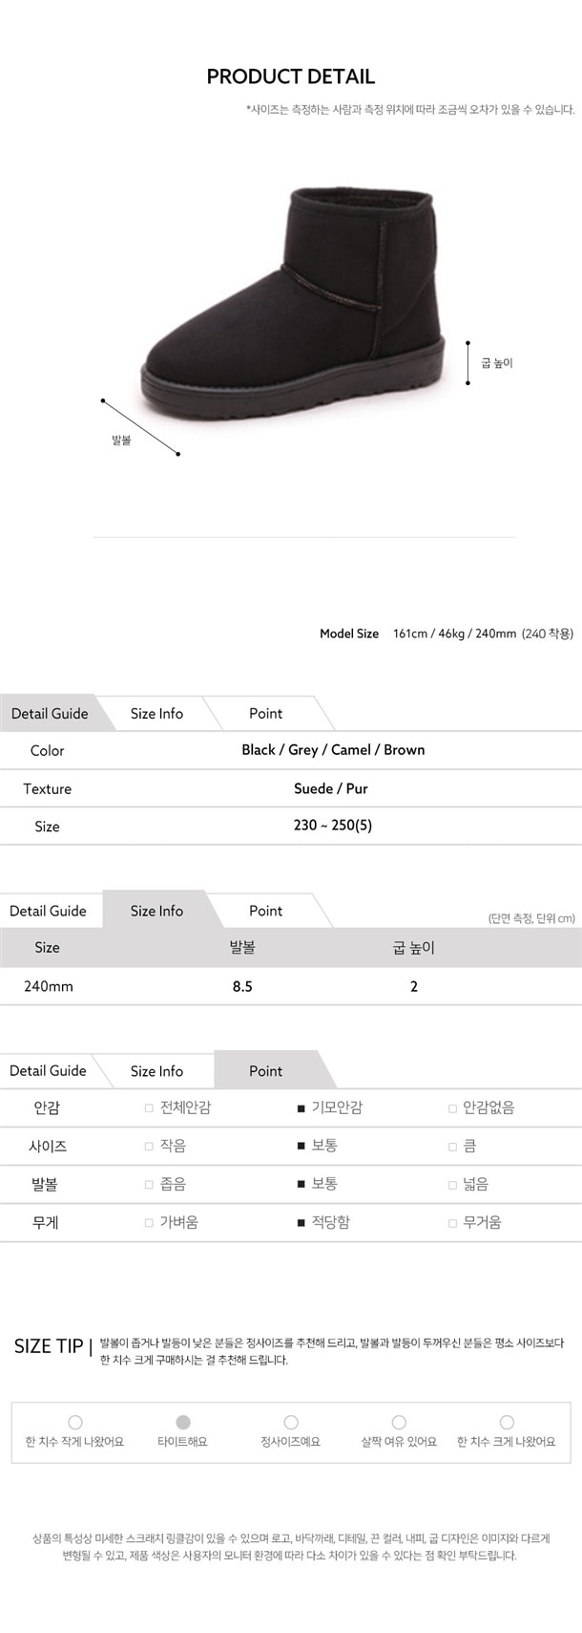Open Size Info tab above the Color row
The image size is (582, 1633).
[156, 714]
